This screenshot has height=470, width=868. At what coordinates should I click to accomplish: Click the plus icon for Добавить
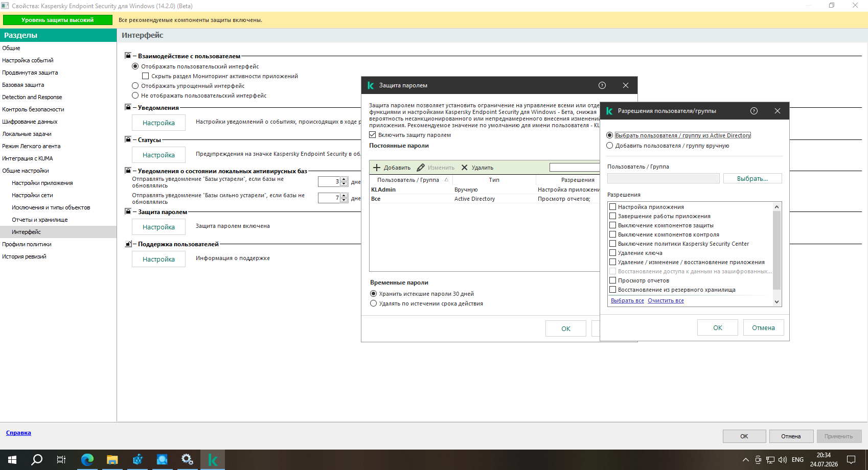(377, 168)
